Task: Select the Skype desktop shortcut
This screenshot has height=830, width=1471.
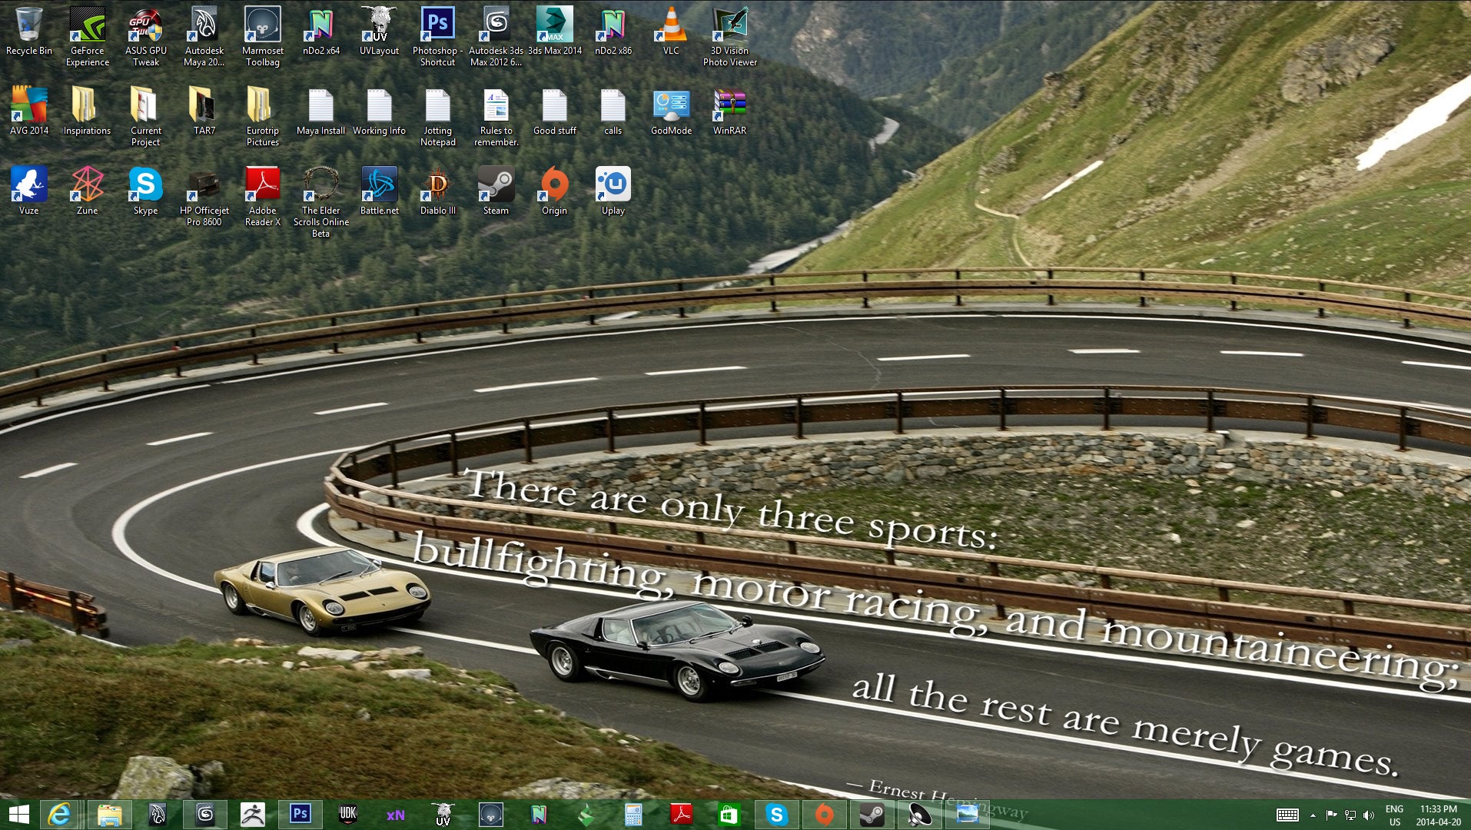Action: pos(146,191)
